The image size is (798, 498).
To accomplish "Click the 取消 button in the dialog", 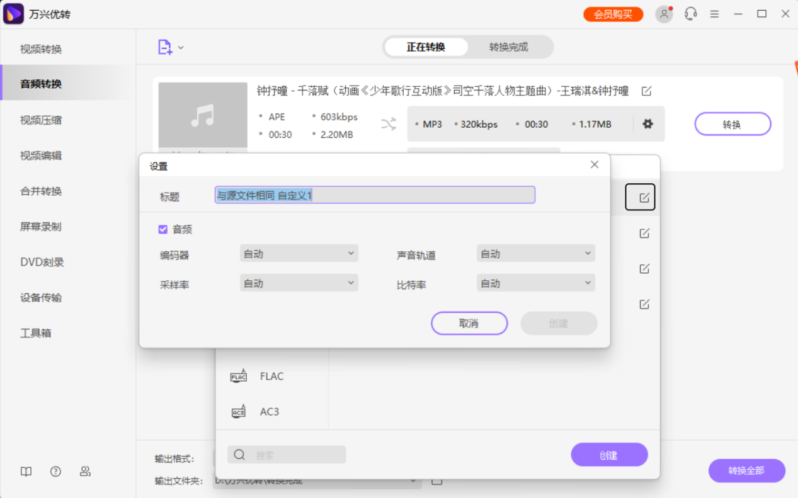I will click(x=469, y=323).
